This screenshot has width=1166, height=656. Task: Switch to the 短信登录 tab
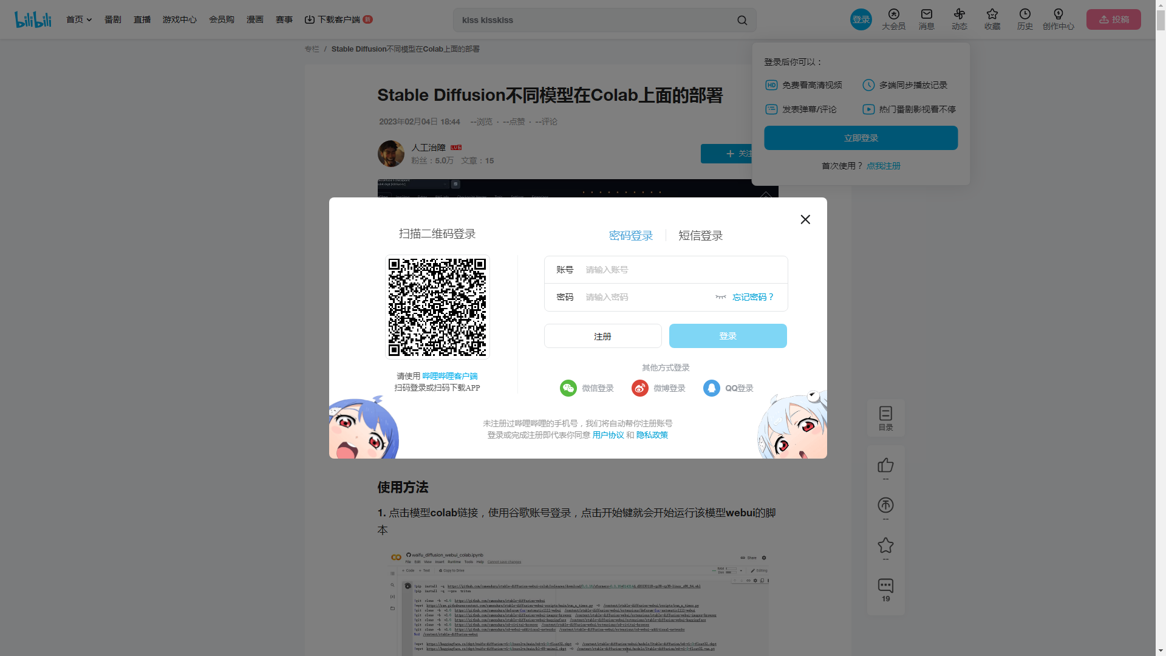tap(701, 236)
